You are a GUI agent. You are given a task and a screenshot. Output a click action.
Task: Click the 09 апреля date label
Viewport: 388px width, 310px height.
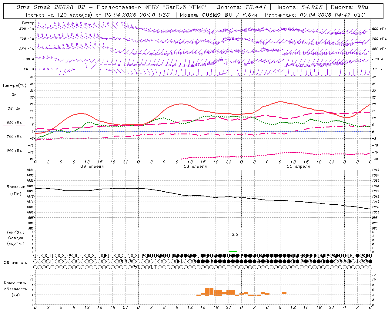[92, 167]
